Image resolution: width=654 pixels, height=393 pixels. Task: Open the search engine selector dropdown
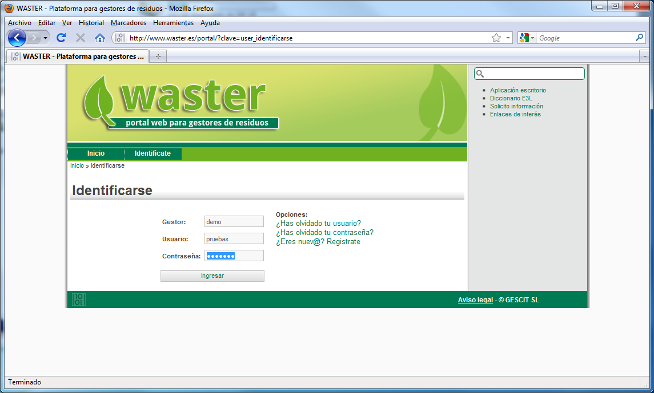click(x=527, y=38)
